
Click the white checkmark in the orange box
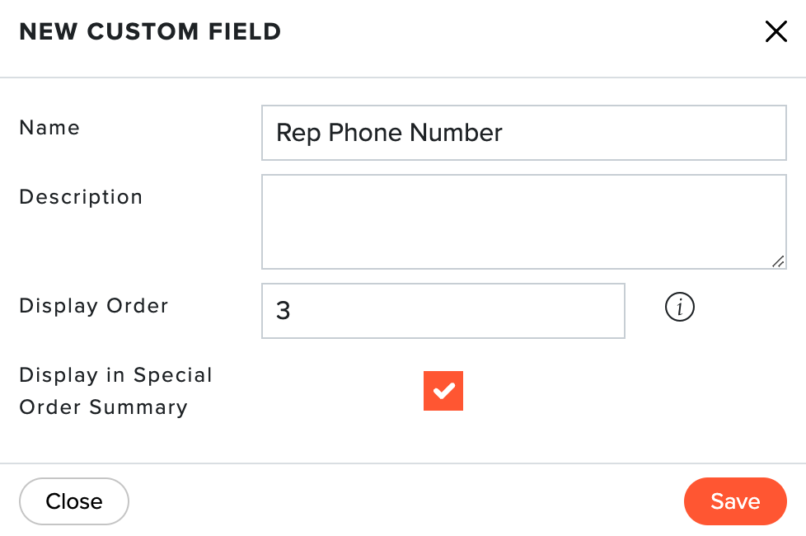(443, 391)
